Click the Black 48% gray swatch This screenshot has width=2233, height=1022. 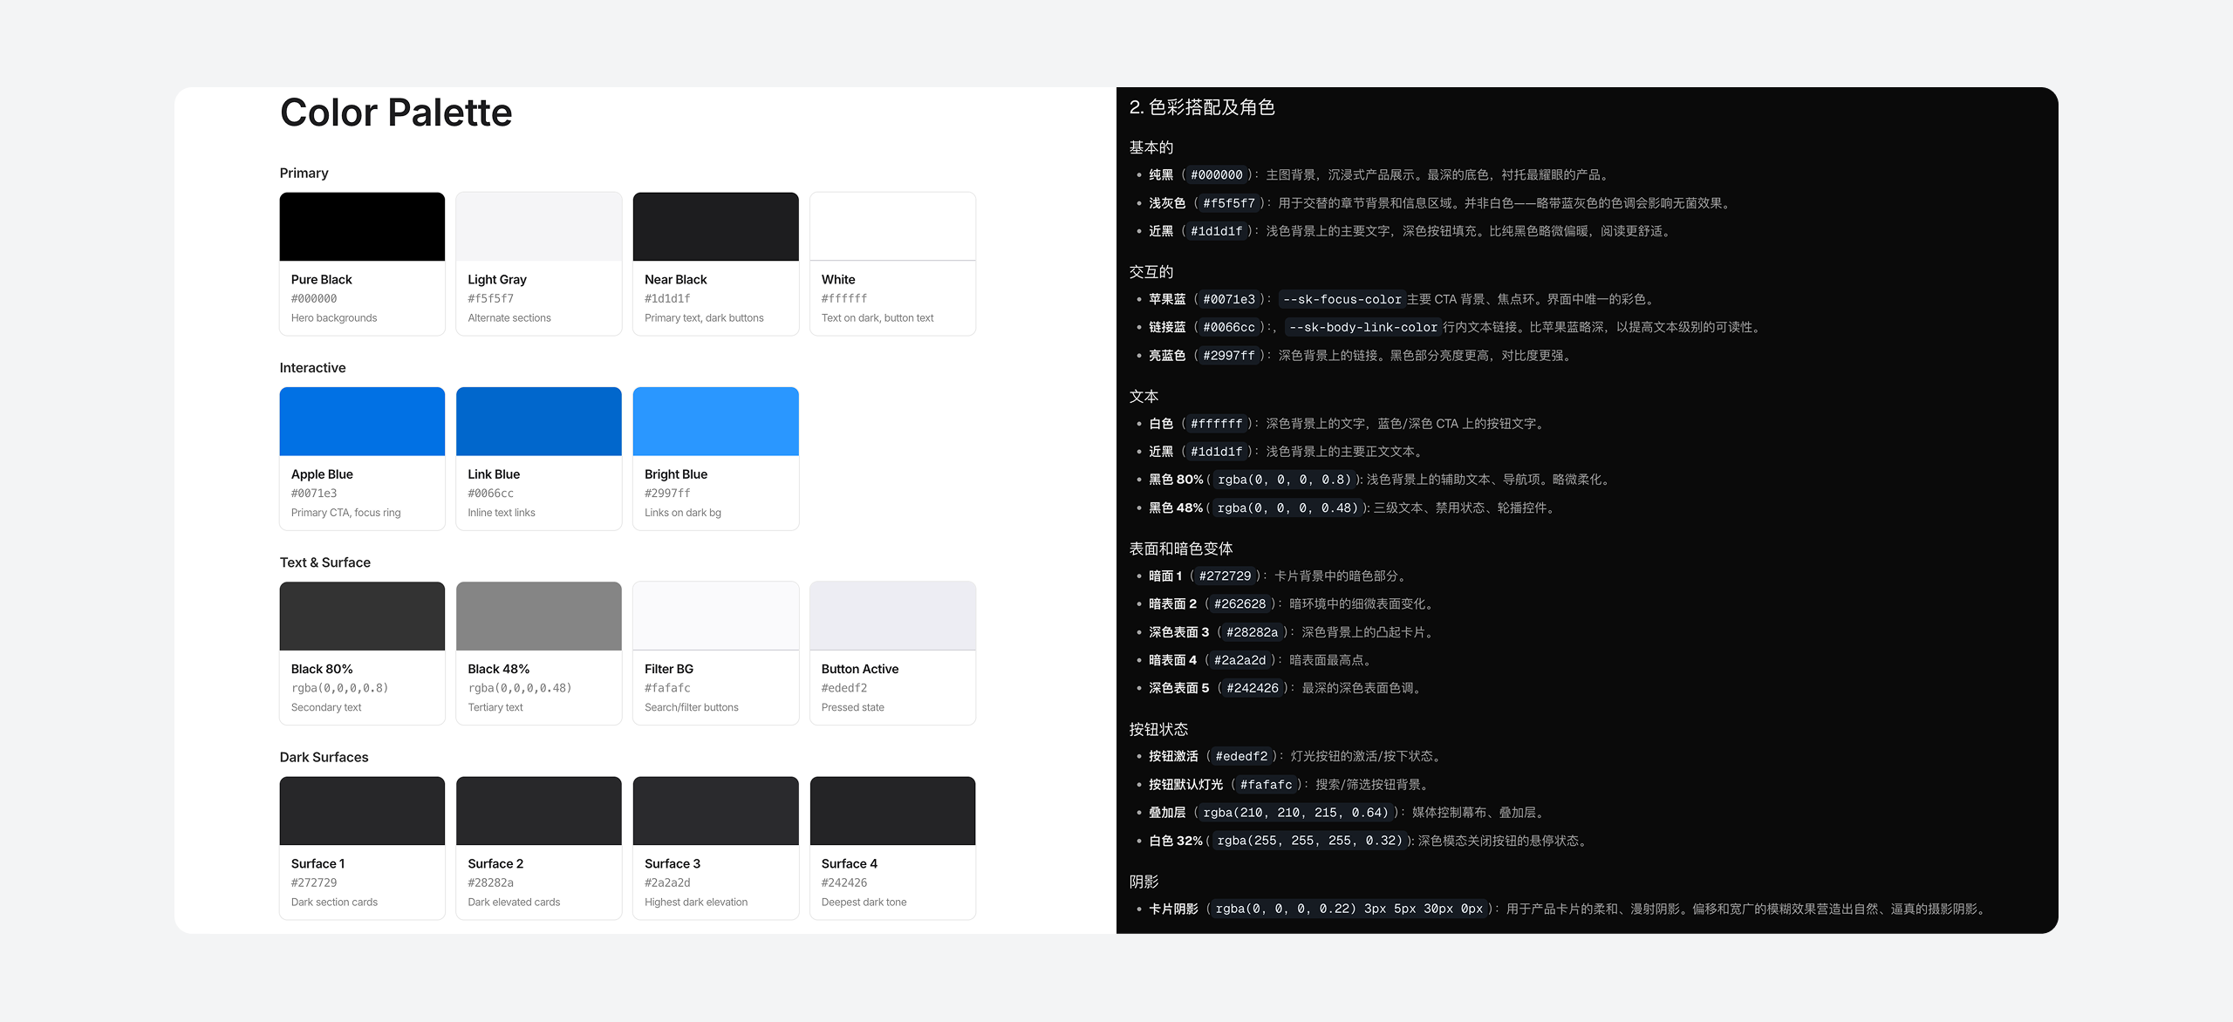(x=539, y=616)
